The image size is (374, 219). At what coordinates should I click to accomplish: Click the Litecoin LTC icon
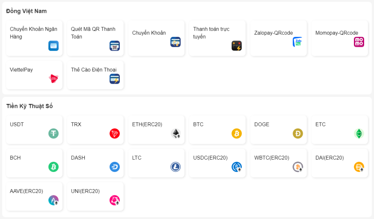[x=176, y=167]
